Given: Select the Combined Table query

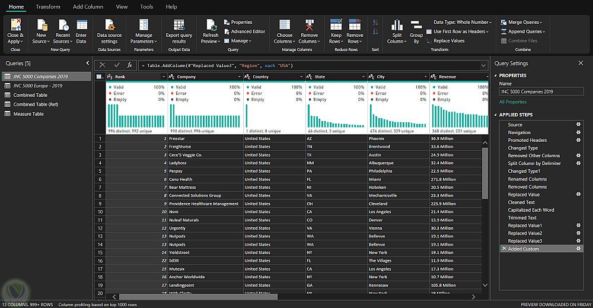Looking at the screenshot, I should pyautogui.click(x=30, y=95).
